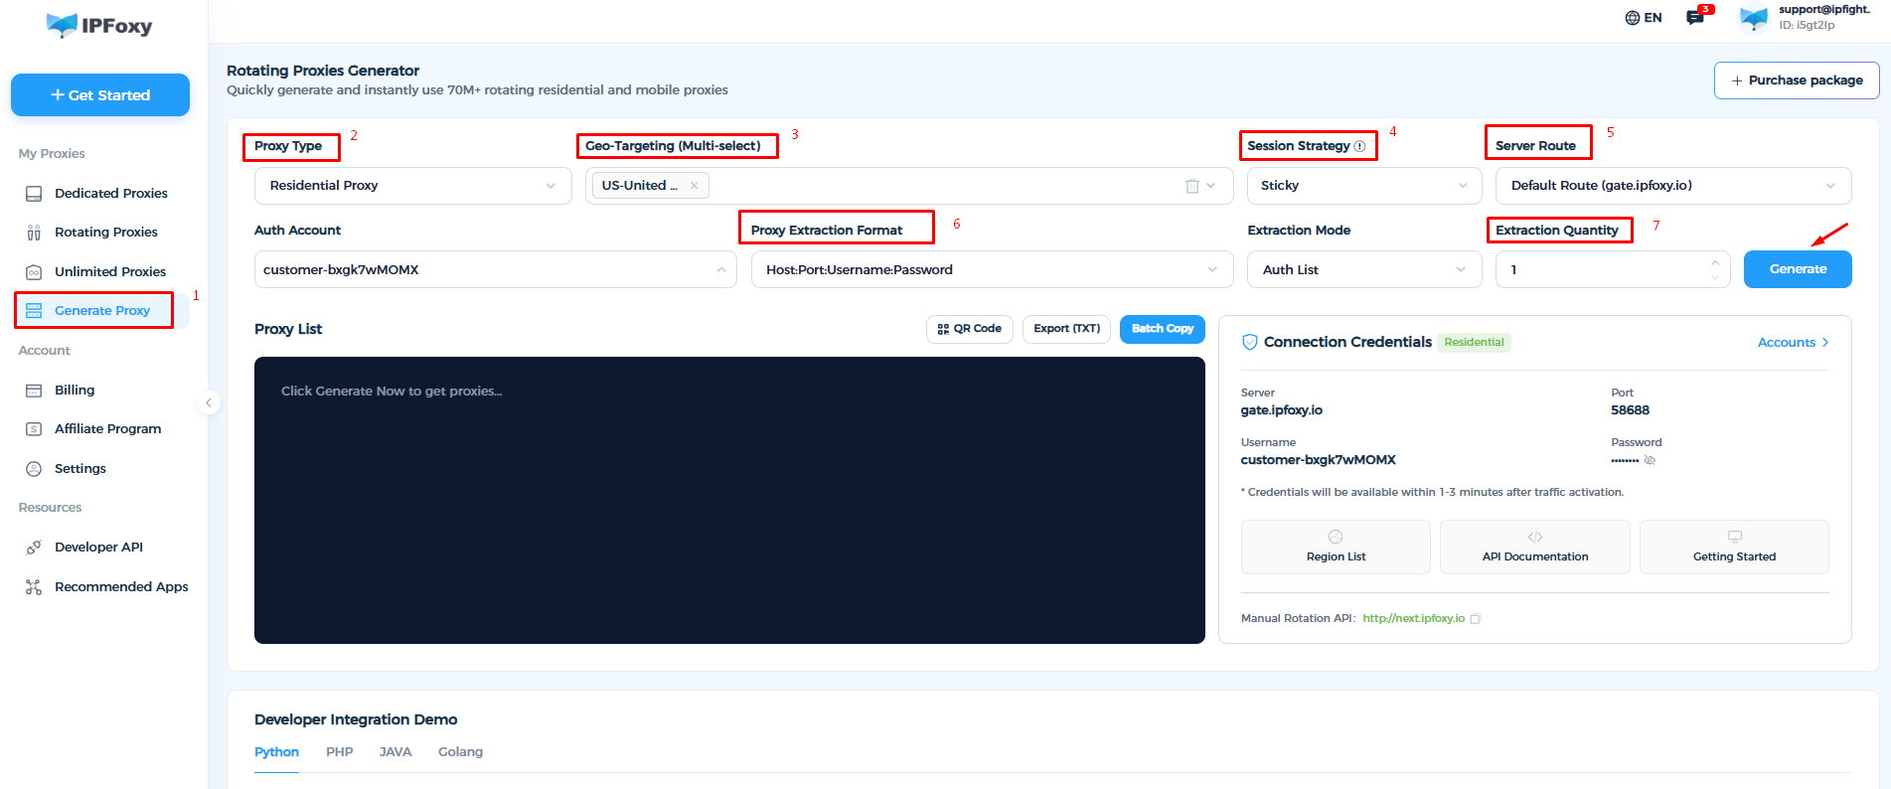
Task: Open API Documentation card
Action: tap(1535, 547)
